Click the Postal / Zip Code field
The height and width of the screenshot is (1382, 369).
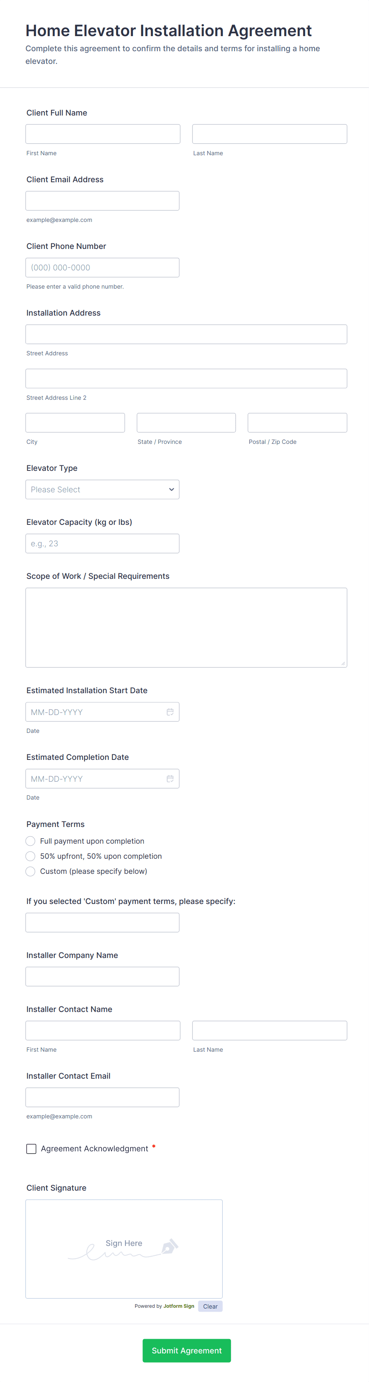click(297, 423)
